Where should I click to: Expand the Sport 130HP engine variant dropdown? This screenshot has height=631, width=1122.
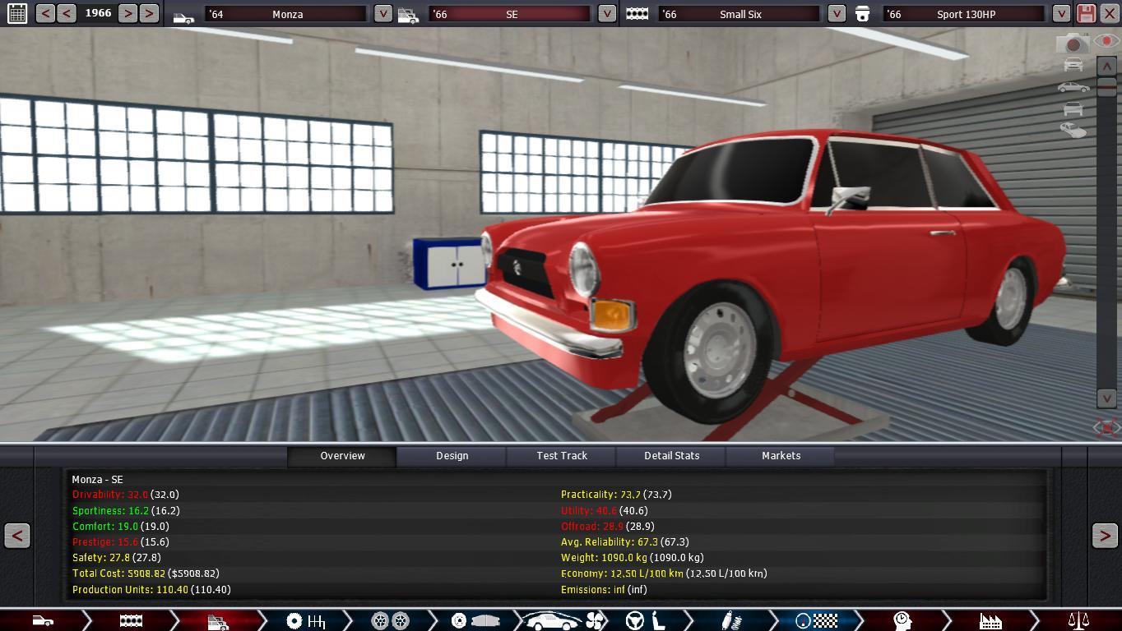tap(1061, 14)
